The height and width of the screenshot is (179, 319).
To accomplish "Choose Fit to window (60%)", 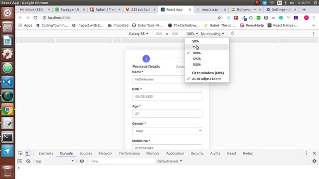I will (207, 73).
